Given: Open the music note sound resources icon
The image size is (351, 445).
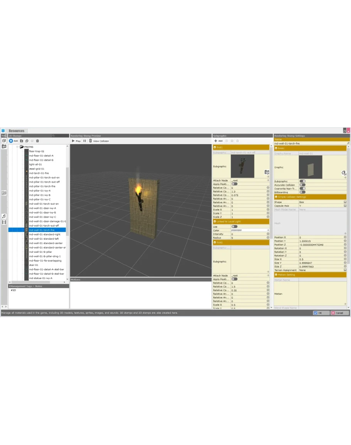Looking at the screenshot, I should (x=4, y=217).
